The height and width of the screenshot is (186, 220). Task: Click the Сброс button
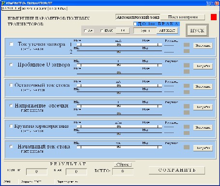coord(123,164)
